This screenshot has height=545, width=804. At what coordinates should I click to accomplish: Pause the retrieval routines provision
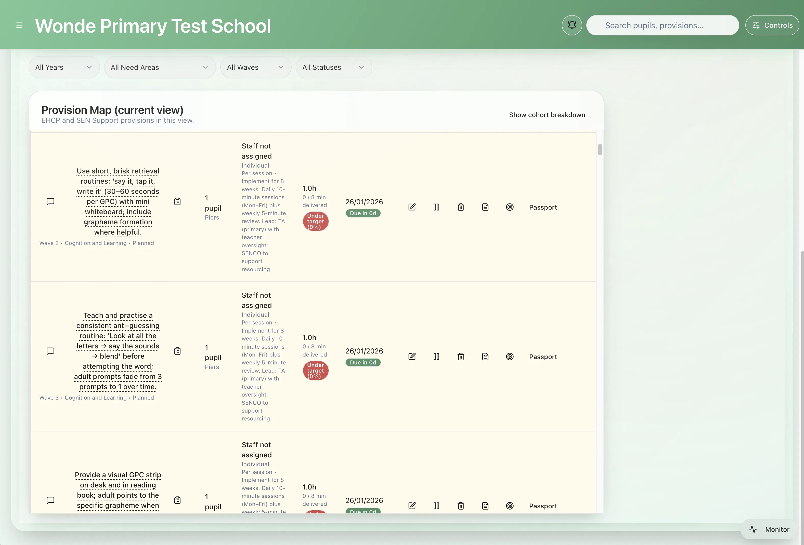tap(436, 207)
